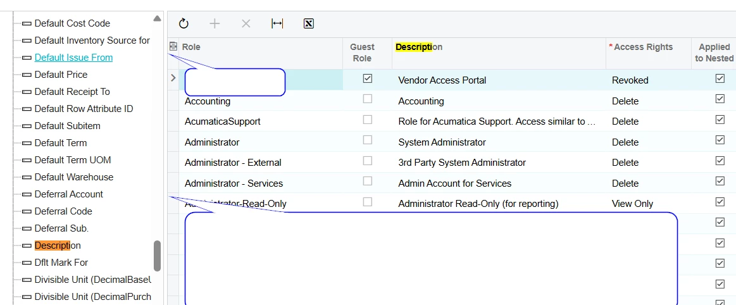Click the field icon beside Deferral Code
The height and width of the screenshot is (305, 736).
pos(27,211)
